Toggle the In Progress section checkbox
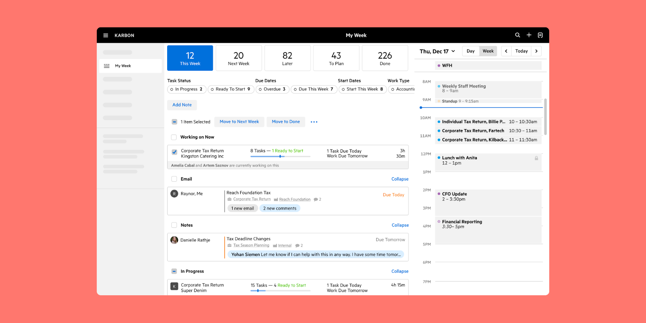 (x=174, y=271)
